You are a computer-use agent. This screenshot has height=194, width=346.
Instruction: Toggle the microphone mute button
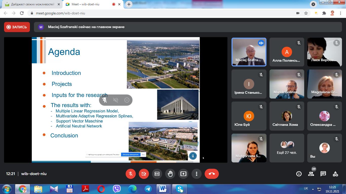click(131, 174)
